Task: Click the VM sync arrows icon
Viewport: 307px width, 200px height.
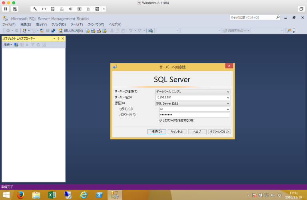Action: click(x=97, y=9)
